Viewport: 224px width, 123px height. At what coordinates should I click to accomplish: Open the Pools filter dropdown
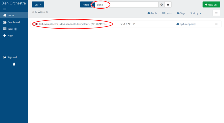(152, 13)
